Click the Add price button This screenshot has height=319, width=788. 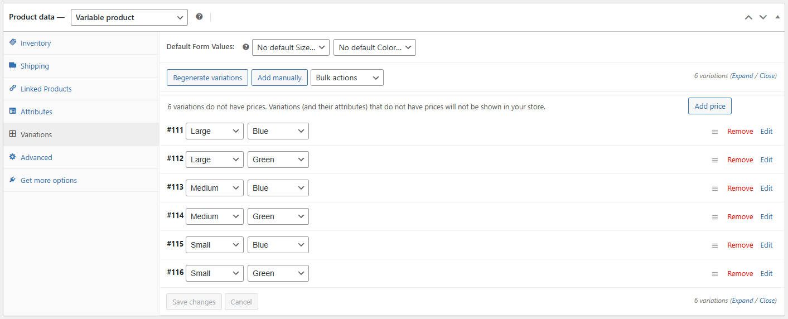710,106
